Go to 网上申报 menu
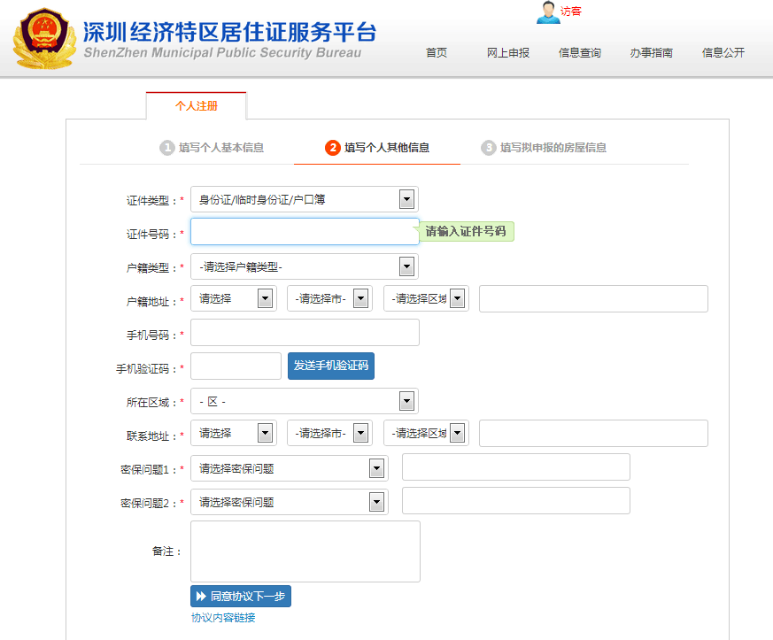The image size is (773, 640). point(508,53)
